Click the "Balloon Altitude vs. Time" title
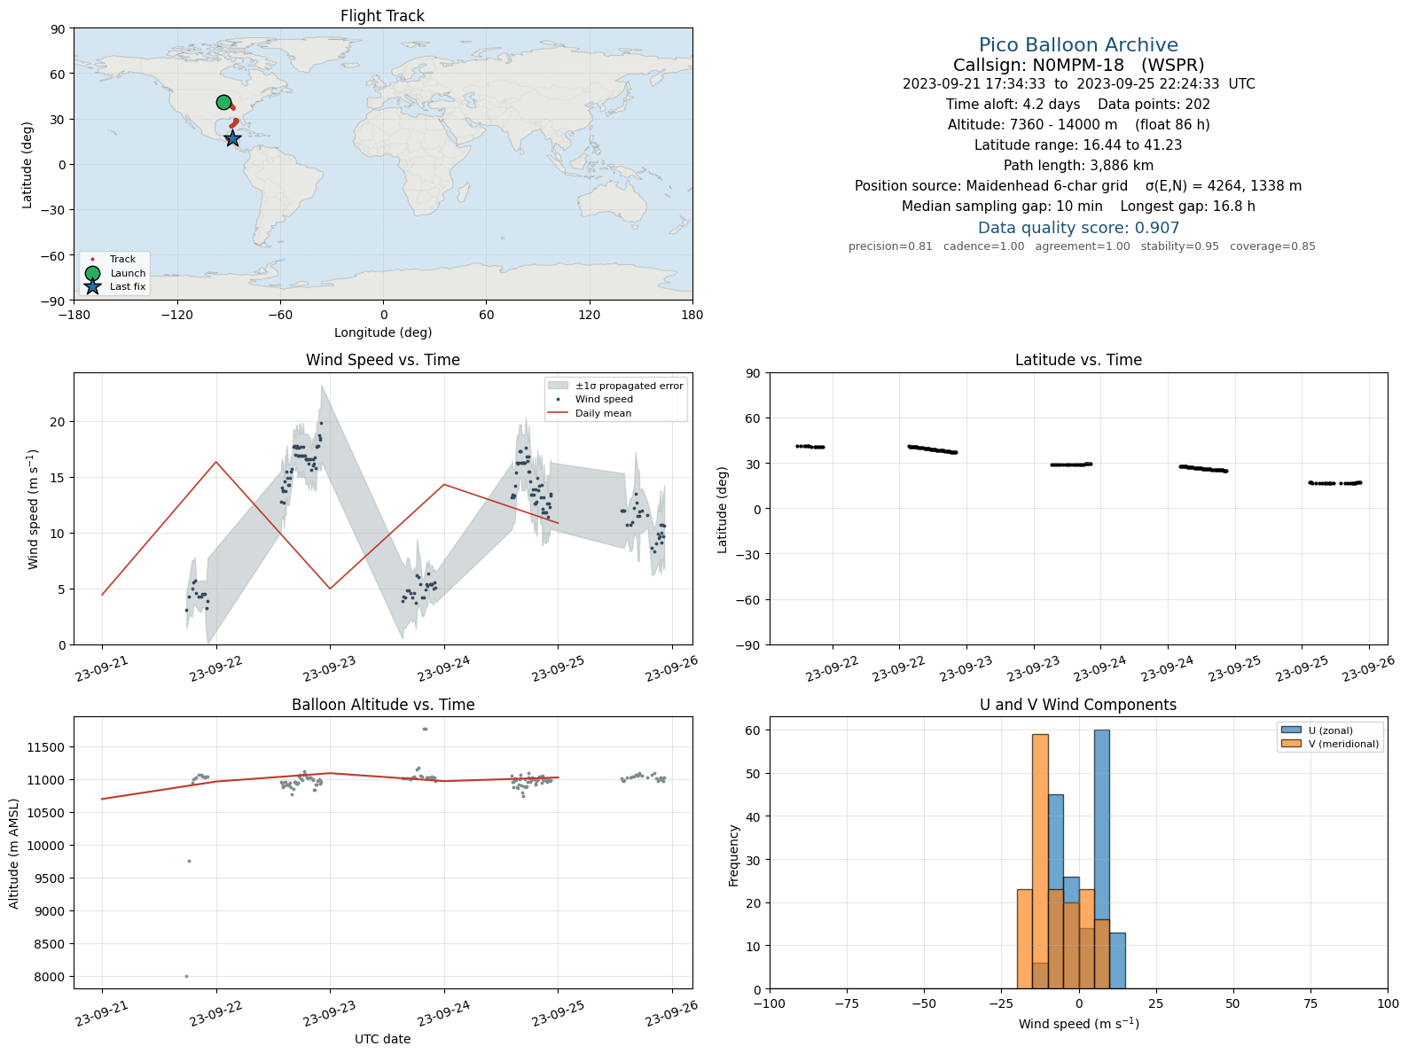Viewport: 1408px width, 1054px height. (382, 705)
